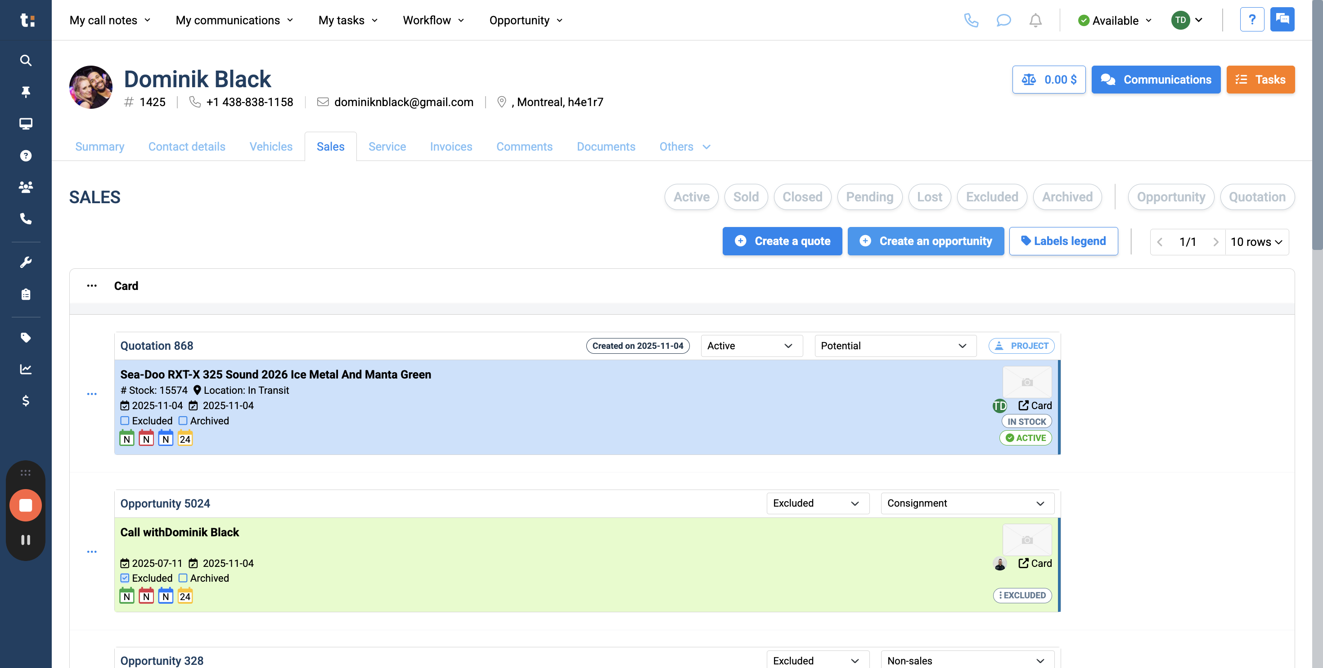Image resolution: width=1323 pixels, height=668 pixels.
Task: Open the pinned items sidebar icon
Action: click(26, 92)
